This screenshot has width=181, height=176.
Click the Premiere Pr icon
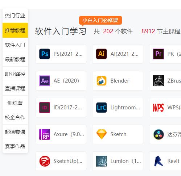159,54
